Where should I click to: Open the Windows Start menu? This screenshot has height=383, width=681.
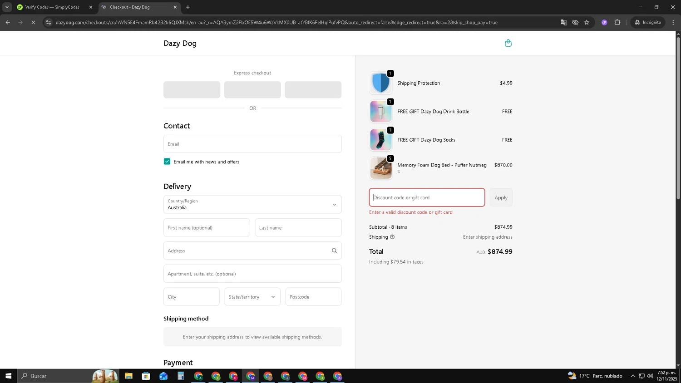[8, 376]
